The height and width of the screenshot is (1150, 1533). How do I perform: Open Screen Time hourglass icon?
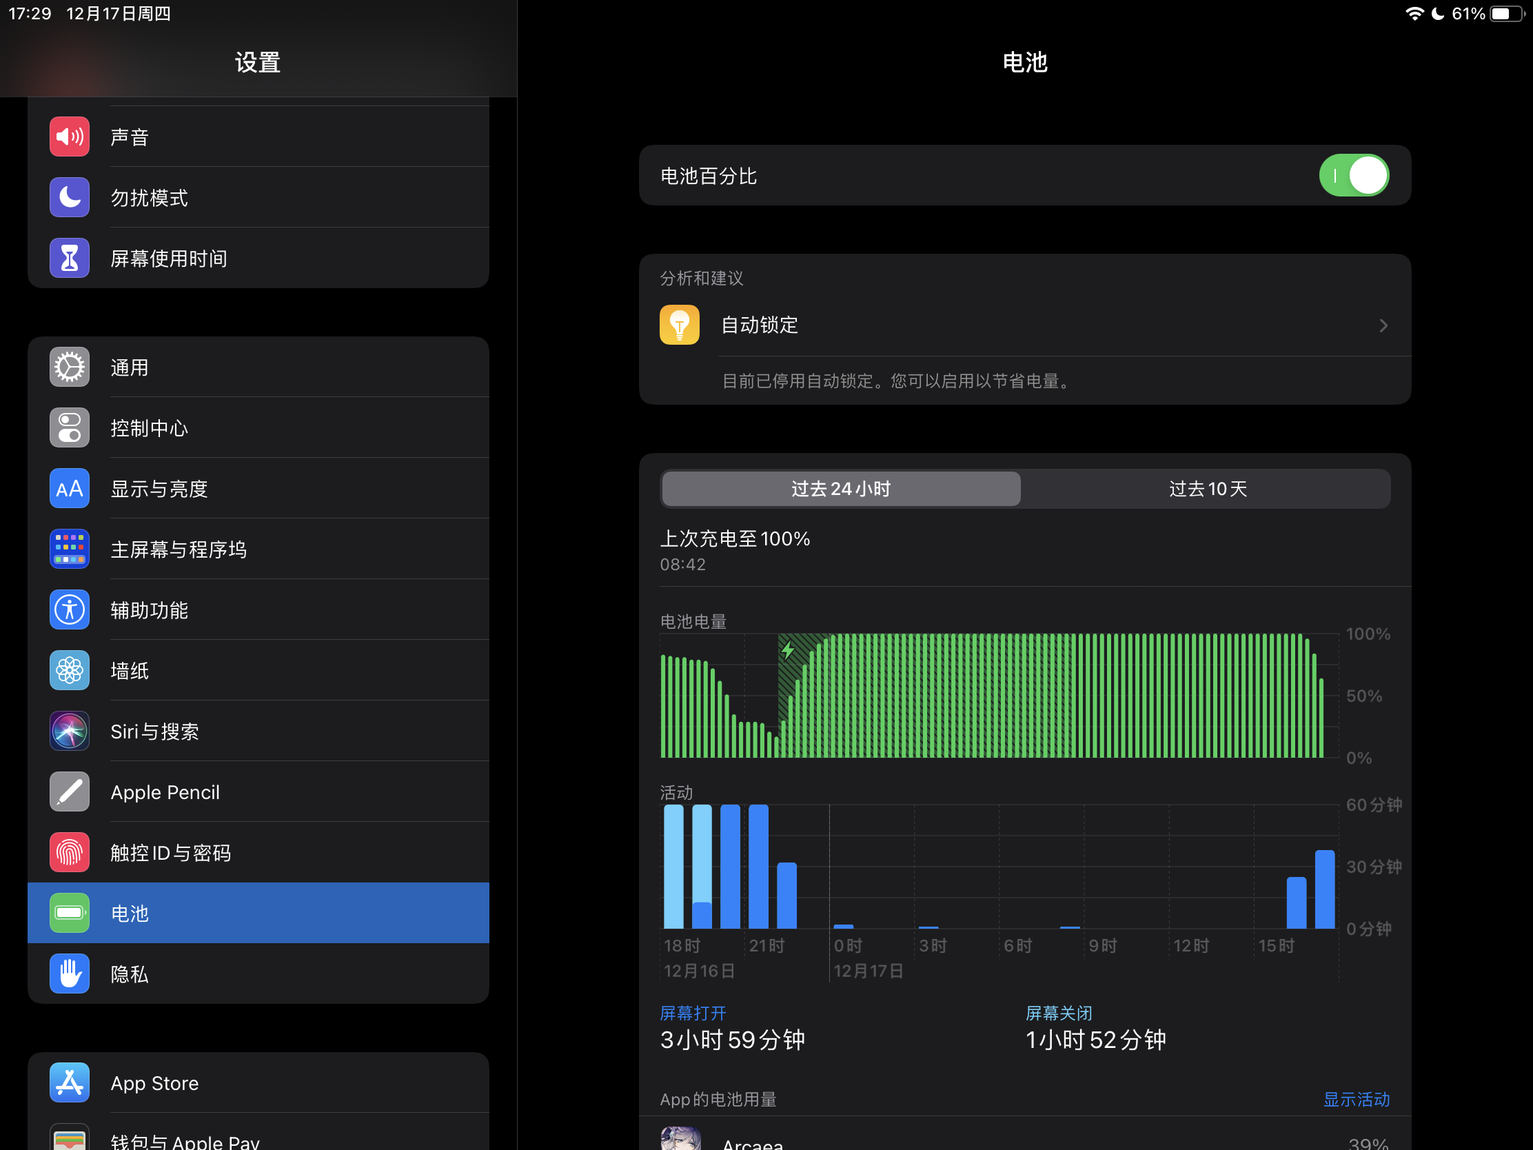click(70, 259)
